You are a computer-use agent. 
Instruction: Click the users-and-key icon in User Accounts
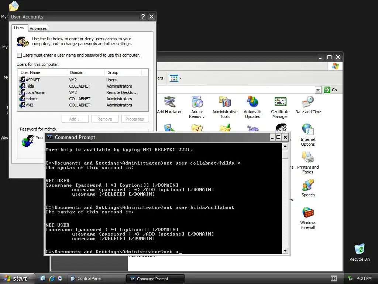pos(23,42)
